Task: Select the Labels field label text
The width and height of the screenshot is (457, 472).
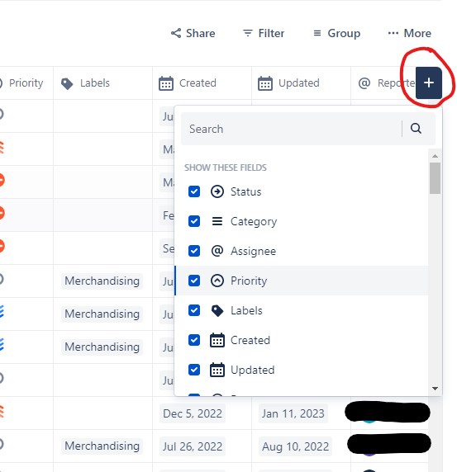Action: (246, 310)
